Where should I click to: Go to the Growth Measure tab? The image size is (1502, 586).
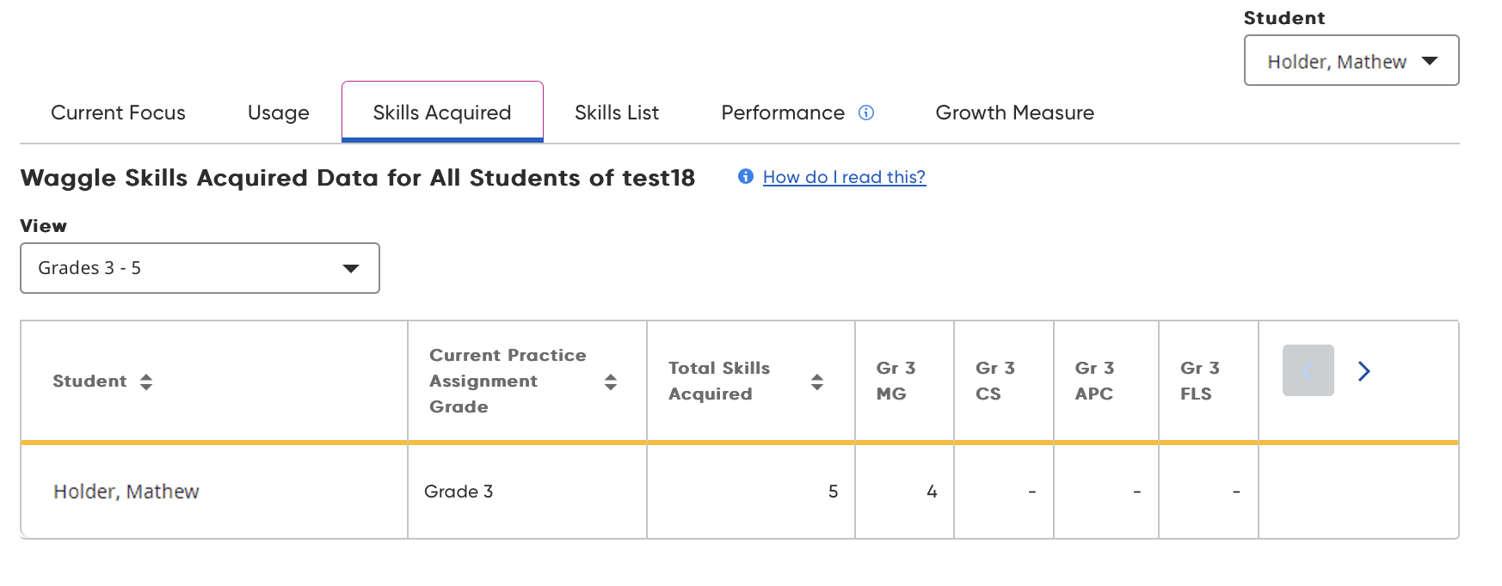[x=1014, y=113]
